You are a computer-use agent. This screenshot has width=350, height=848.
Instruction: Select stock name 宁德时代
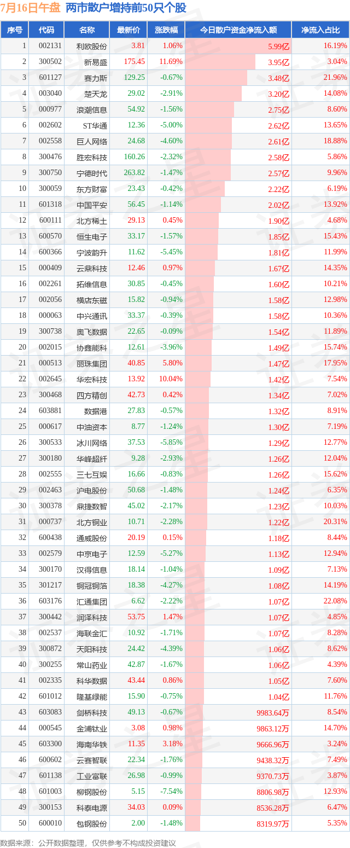click(x=92, y=173)
